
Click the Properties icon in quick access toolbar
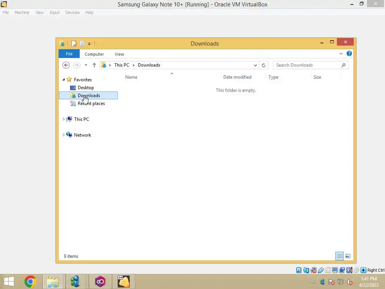[x=74, y=44]
